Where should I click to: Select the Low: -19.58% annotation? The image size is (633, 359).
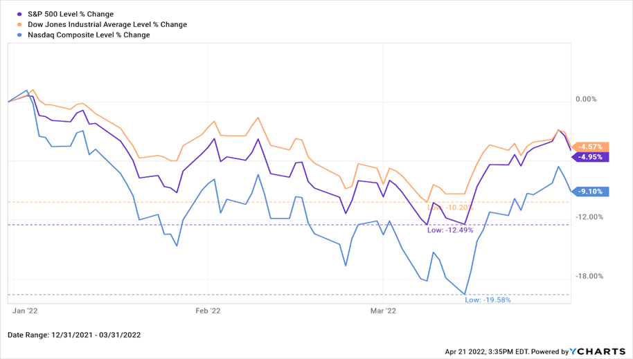pos(488,300)
